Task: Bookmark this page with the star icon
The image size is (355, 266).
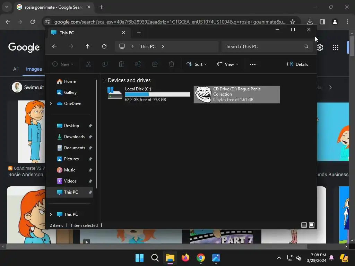Action: [293, 22]
